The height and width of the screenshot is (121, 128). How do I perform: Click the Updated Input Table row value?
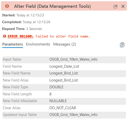(x=73, y=115)
